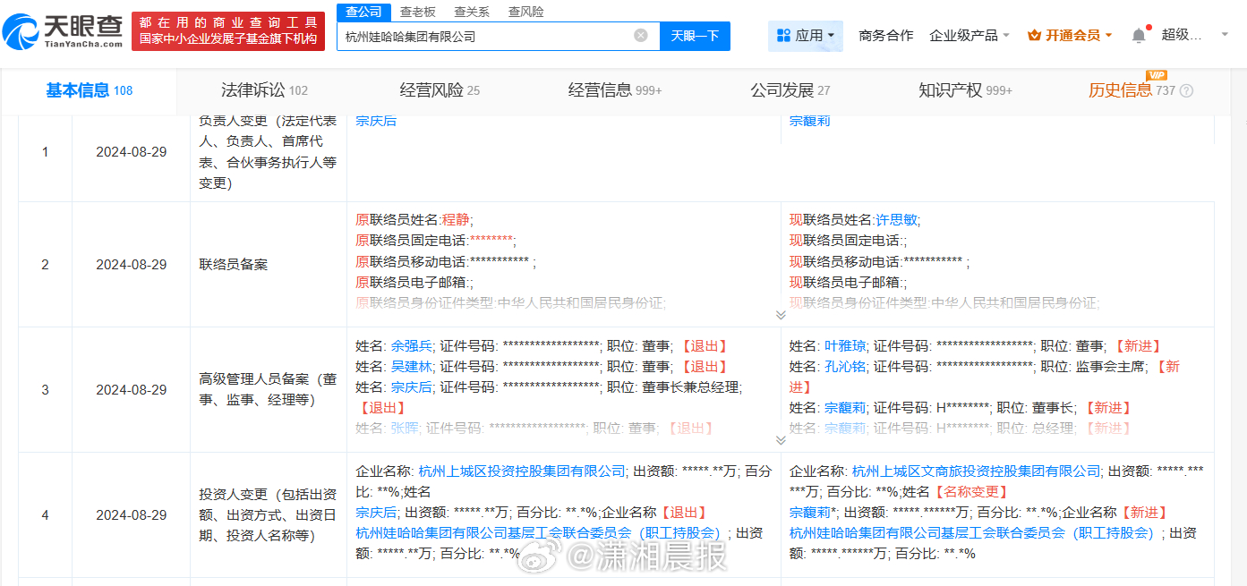1247x586 pixels.
Task: Click the 2024-08-29 date in row 4
Action: click(132, 515)
